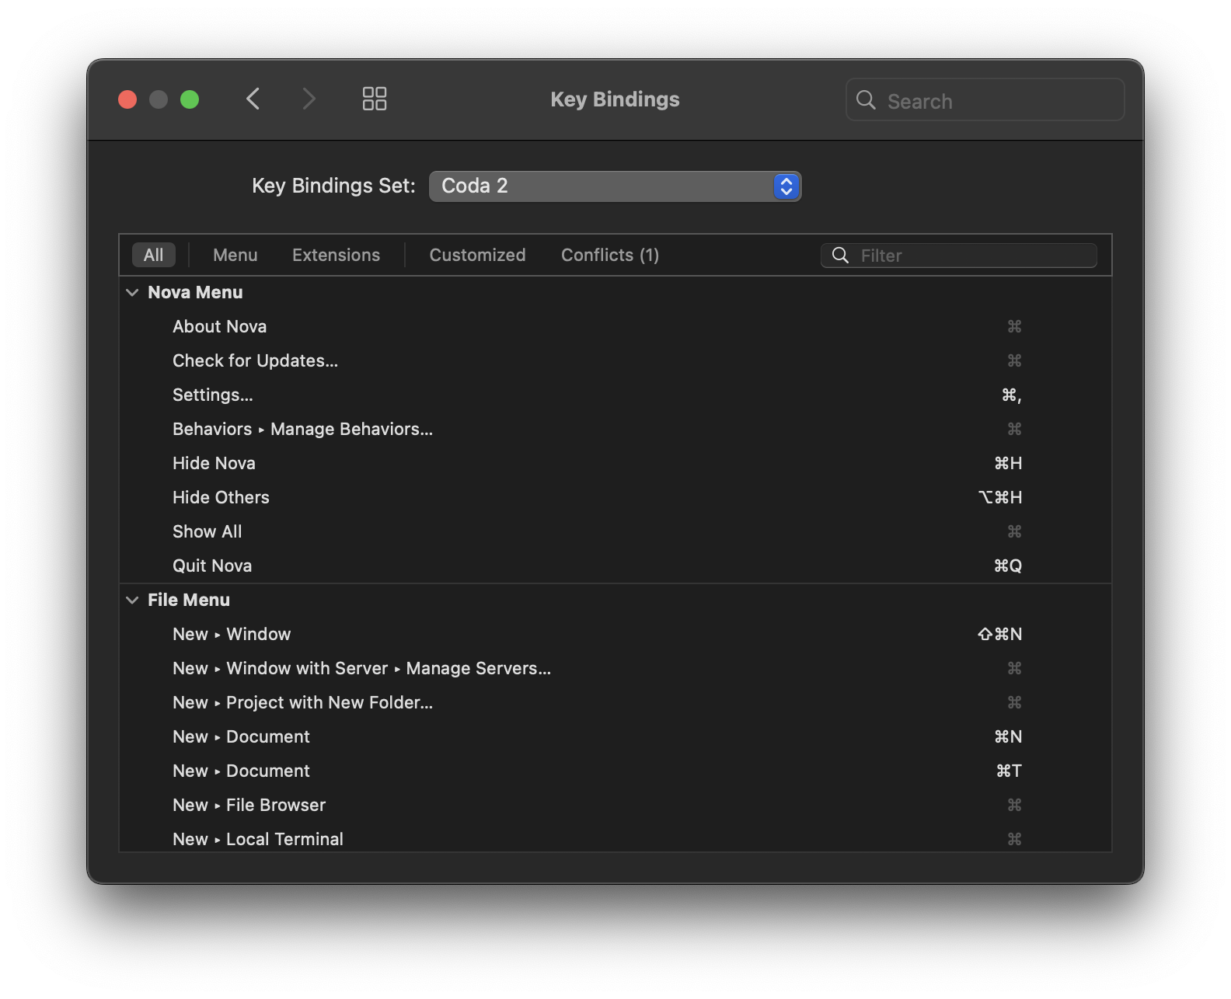Go back with the left chevron
This screenshot has width=1231, height=999.
click(253, 99)
